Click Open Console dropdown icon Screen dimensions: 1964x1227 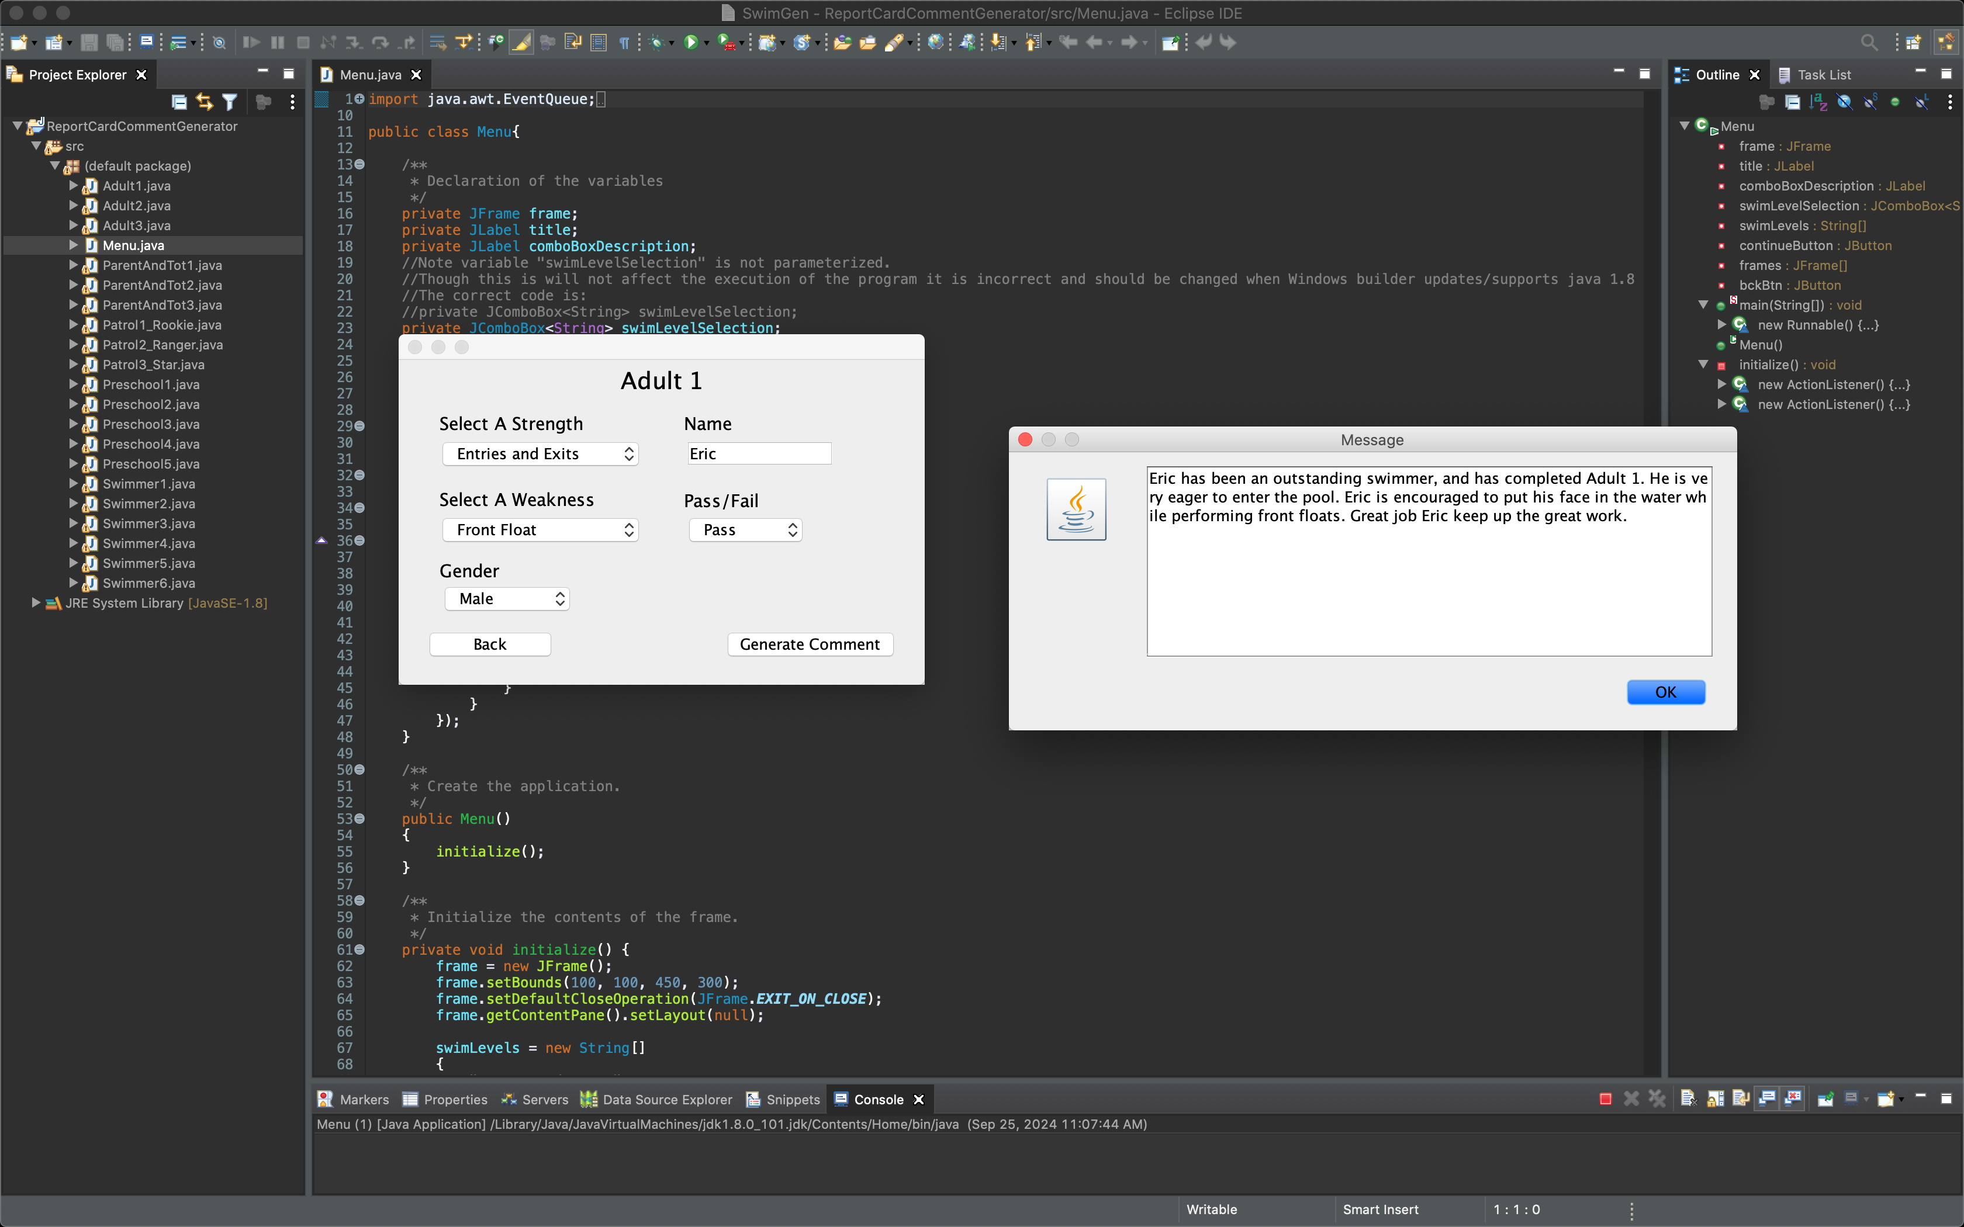click(1887, 1099)
